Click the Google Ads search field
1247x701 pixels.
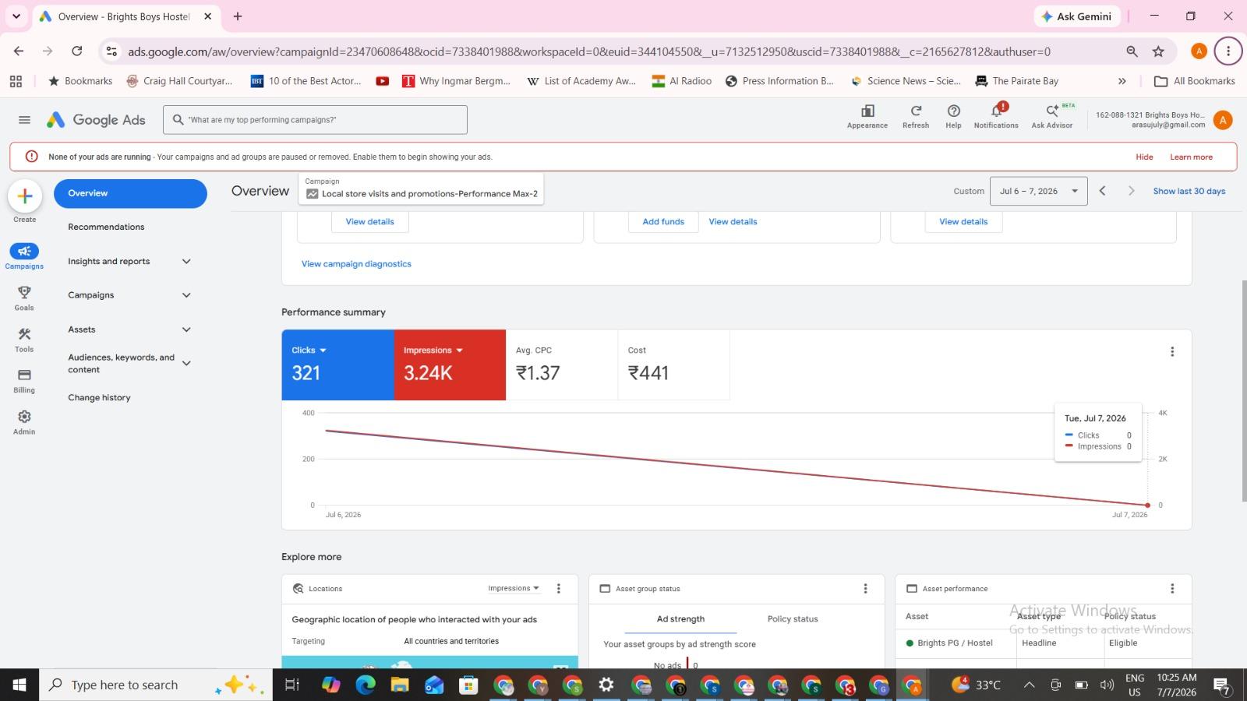click(x=315, y=120)
